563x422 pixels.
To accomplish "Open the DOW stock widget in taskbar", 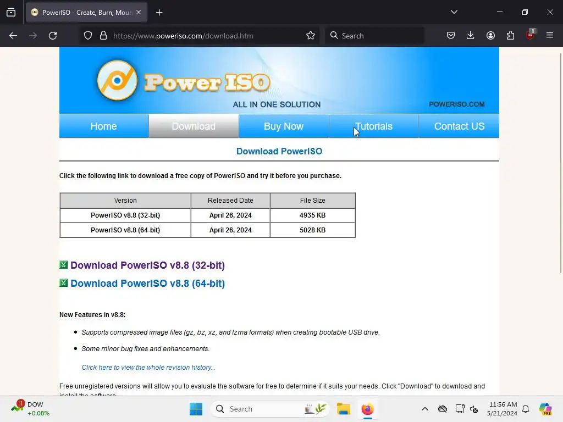I will pos(30,409).
